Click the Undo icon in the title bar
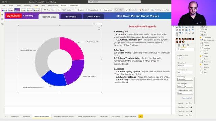Screen dimensions: 216x121 pyautogui.click(x=6, y=2)
